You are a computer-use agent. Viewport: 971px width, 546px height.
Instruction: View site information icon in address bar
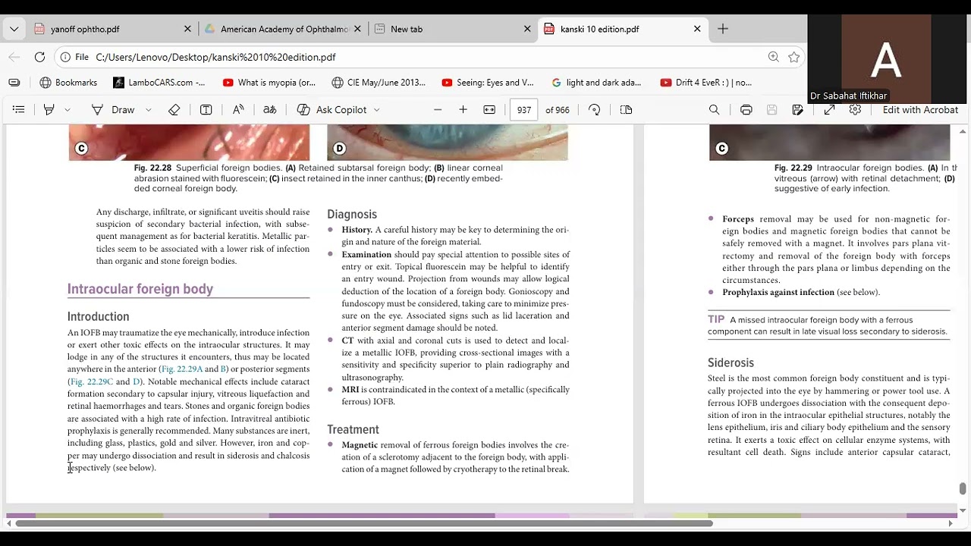tap(66, 57)
